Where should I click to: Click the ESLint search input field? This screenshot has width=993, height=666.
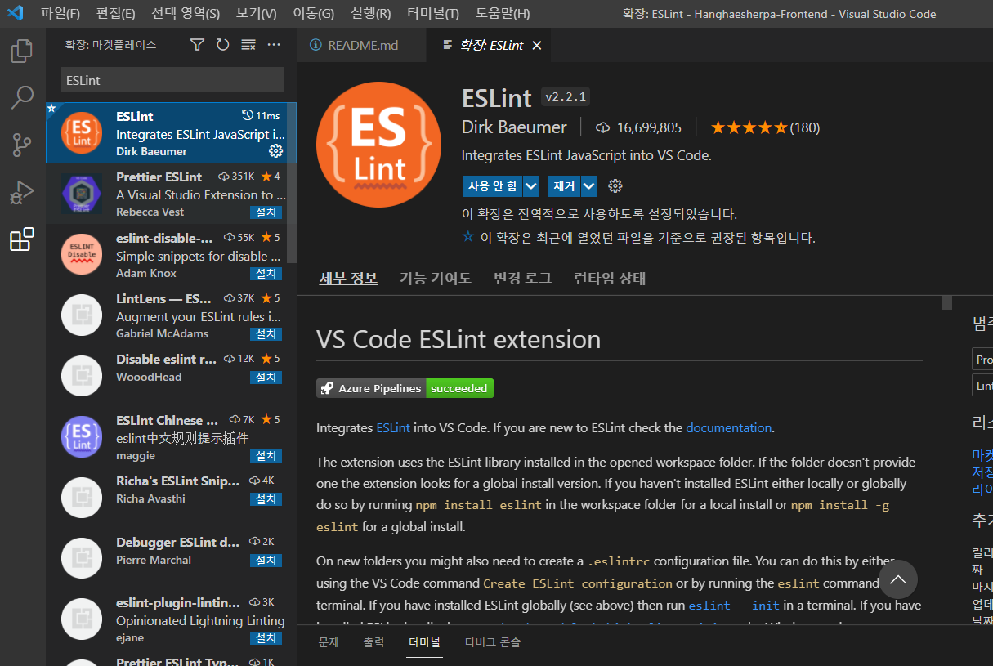[x=172, y=80]
